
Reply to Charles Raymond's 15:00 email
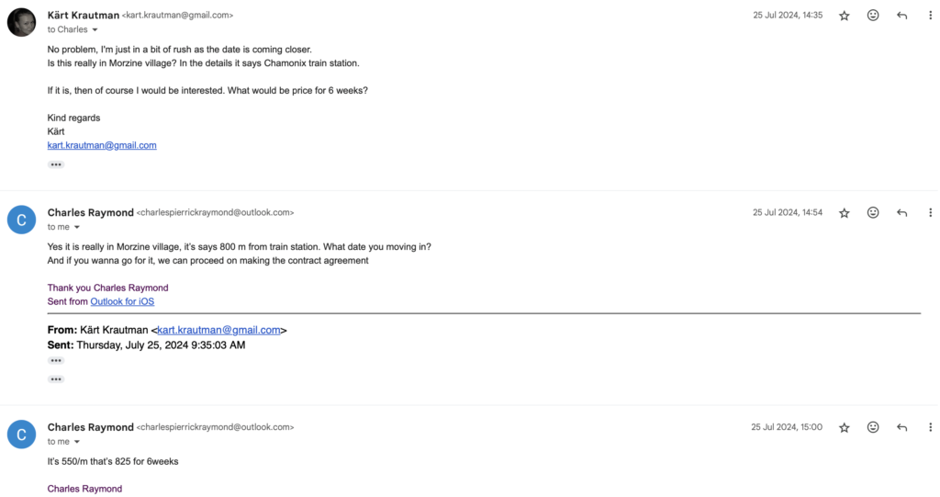[901, 427]
